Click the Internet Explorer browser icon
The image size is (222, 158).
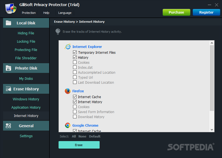(x=68, y=47)
